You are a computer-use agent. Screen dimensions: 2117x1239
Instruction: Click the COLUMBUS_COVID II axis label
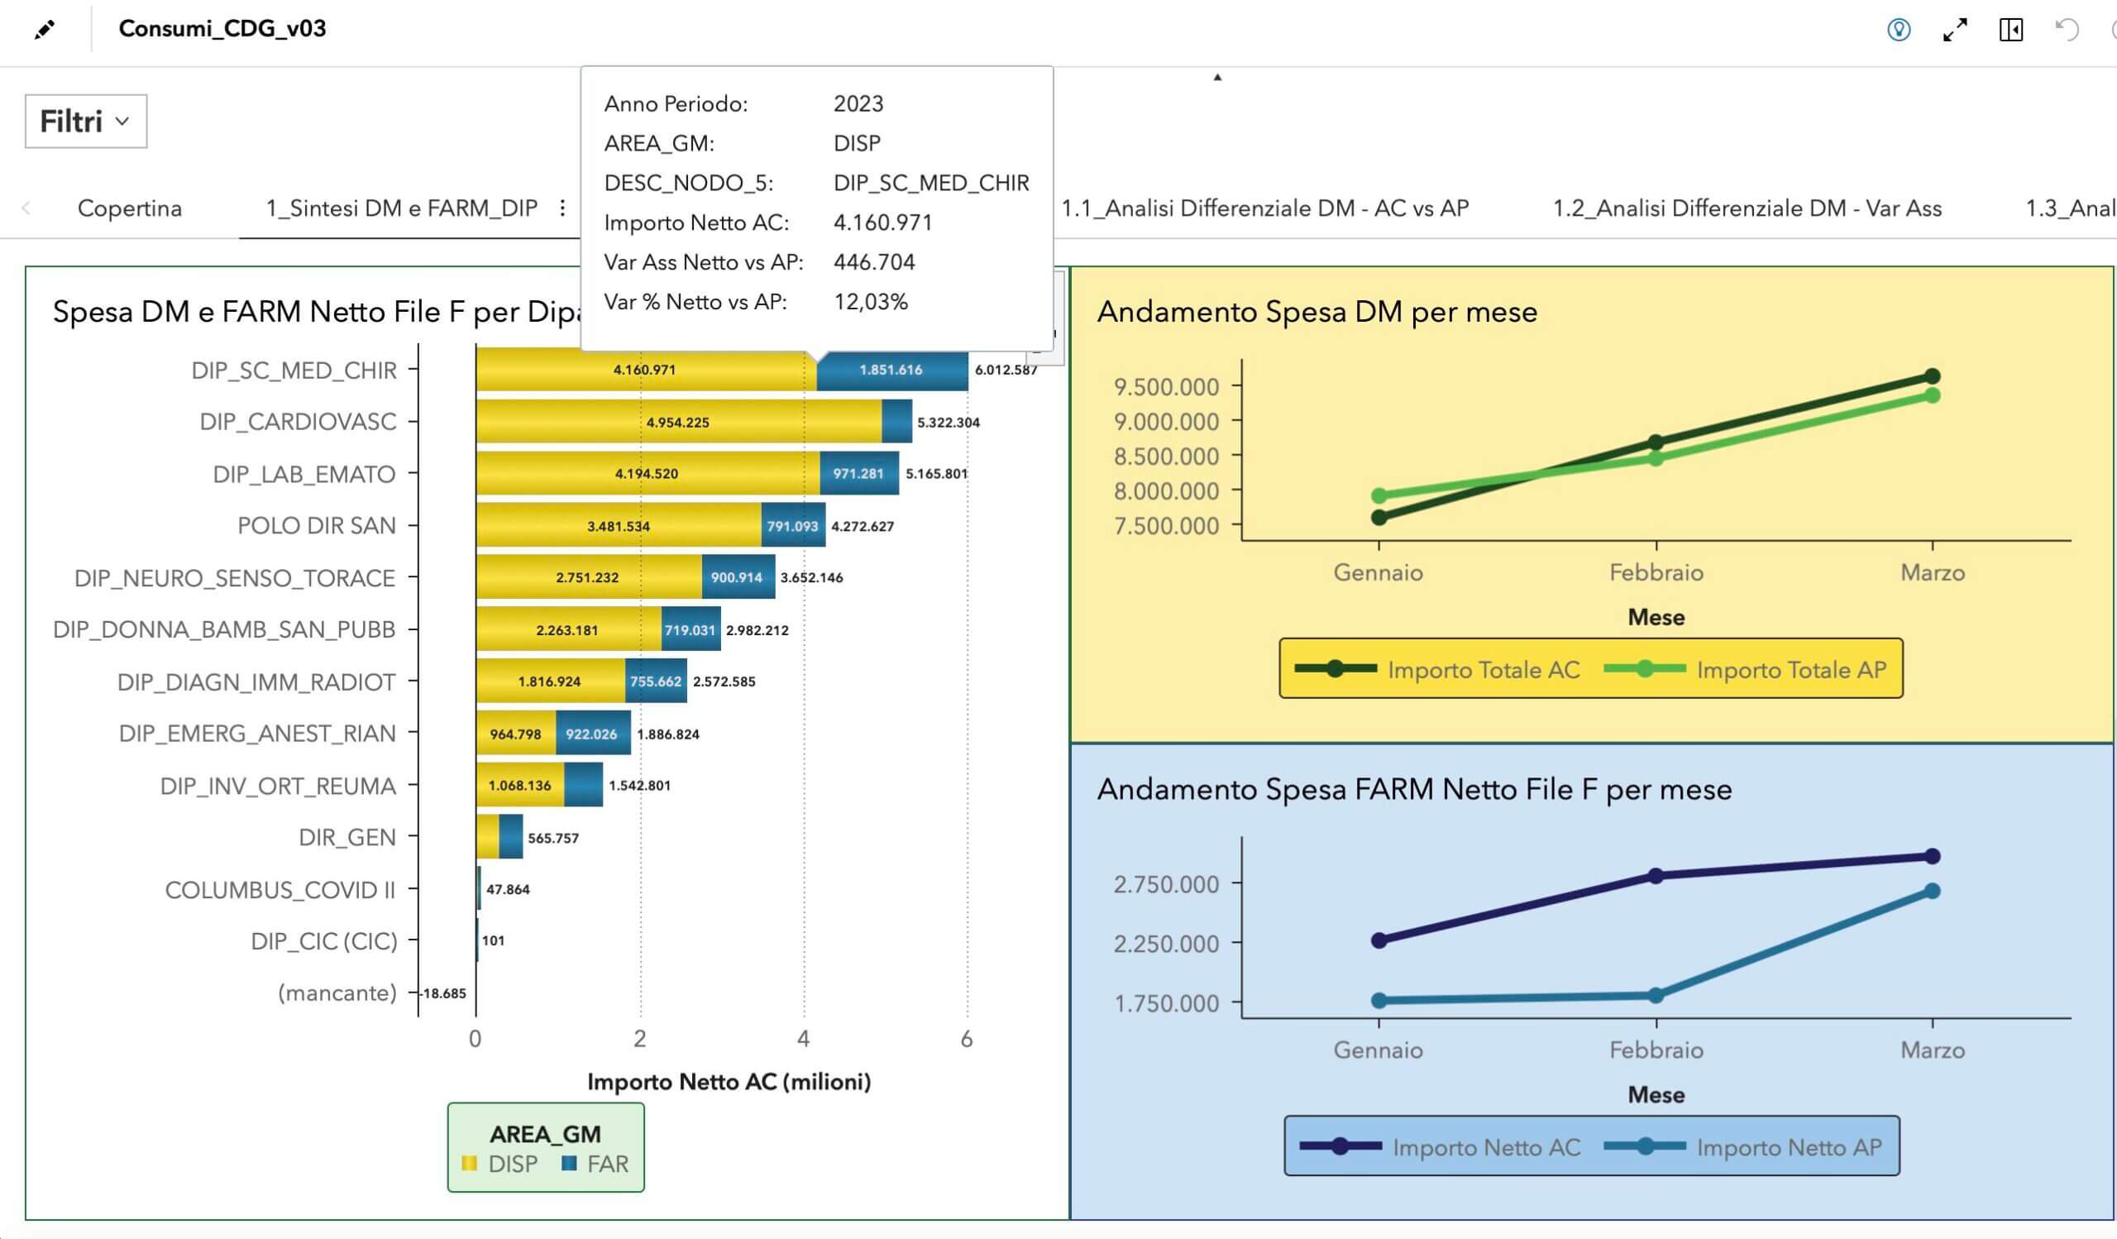coord(280,890)
